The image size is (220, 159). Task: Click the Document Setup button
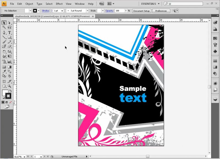click(142, 11)
